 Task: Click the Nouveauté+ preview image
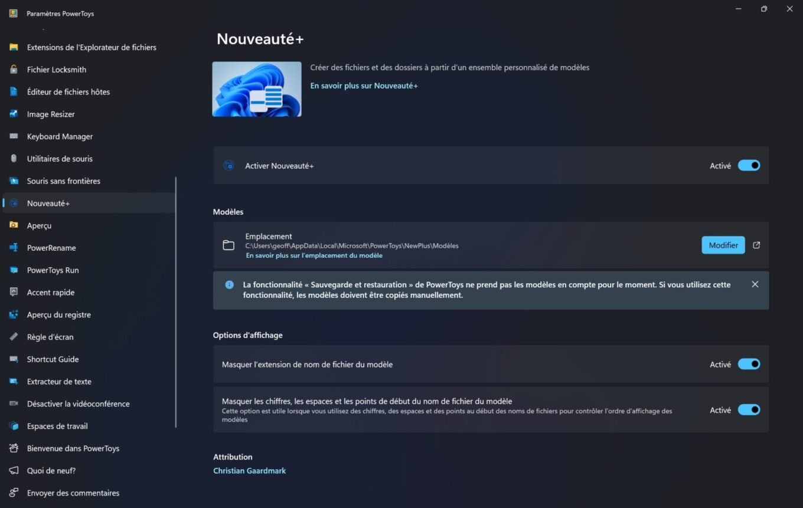coord(257,89)
